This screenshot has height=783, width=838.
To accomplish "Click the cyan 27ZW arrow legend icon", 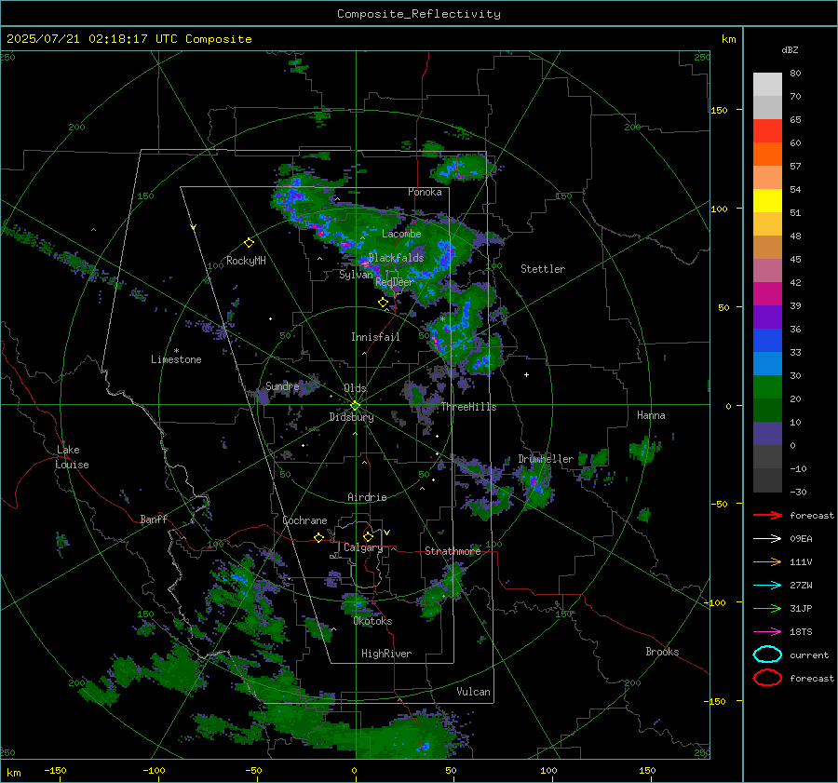I will click(x=767, y=586).
